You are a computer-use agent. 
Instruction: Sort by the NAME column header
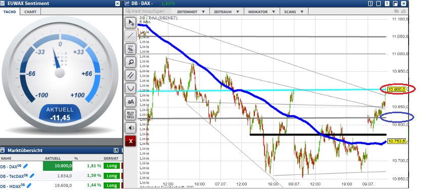click(x=6, y=158)
